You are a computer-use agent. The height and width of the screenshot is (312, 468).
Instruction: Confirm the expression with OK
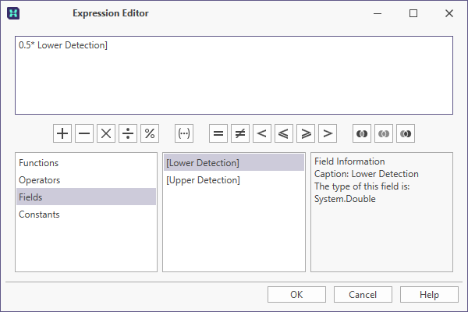click(296, 295)
